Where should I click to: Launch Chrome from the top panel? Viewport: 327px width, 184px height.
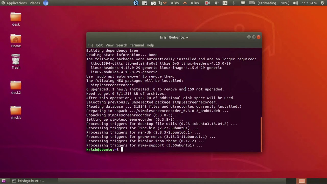coord(46,3)
